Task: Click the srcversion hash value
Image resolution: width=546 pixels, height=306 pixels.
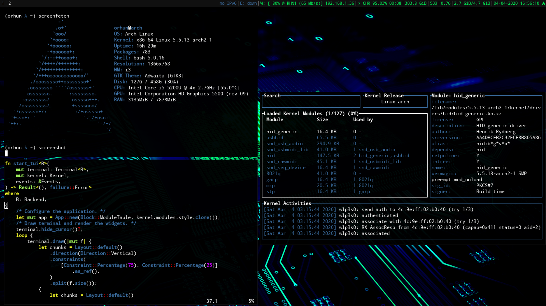Action: [x=508, y=138]
